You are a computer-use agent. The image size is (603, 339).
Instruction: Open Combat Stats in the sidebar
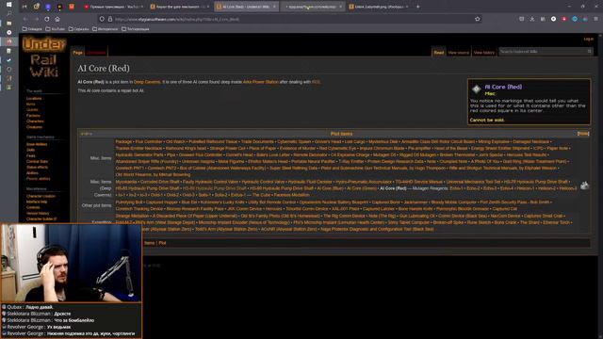(37, 161)
